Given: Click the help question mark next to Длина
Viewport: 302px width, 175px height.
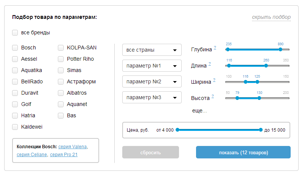Looking at the screenshot, I should pyautogui.click(x=210, y=64).
